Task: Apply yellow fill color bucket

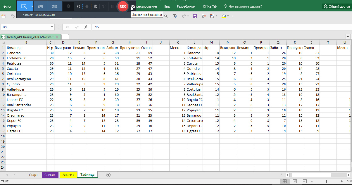Action: [224, 16]
